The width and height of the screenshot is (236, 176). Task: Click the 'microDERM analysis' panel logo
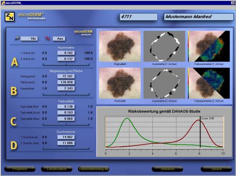(83, 33)
